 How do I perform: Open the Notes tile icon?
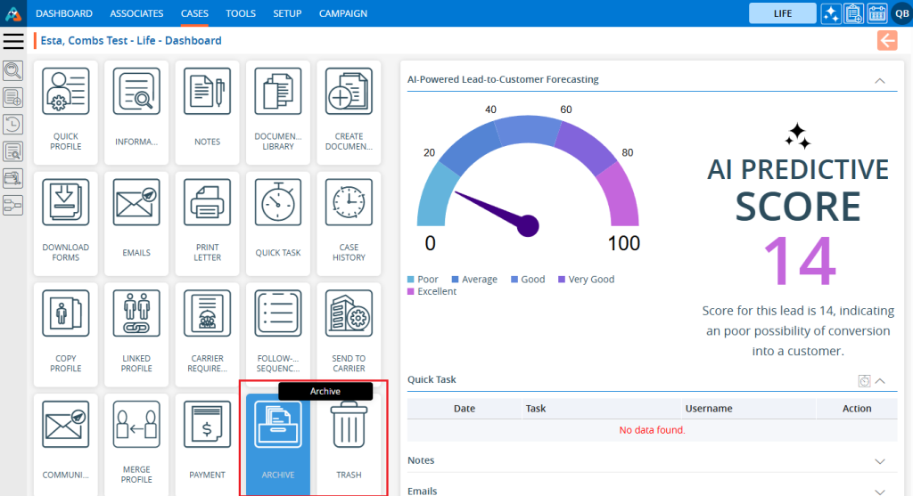point(207,93)
